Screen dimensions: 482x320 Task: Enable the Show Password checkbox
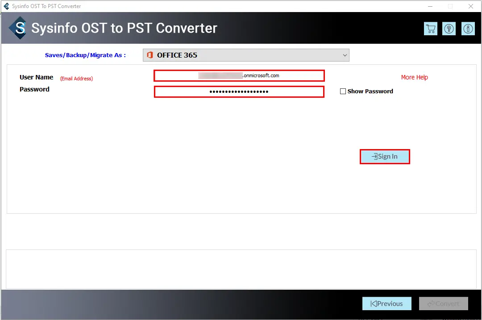343,91
